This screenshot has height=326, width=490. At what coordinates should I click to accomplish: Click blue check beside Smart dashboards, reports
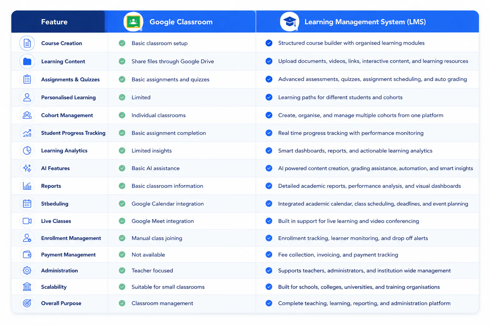(269, 151)
